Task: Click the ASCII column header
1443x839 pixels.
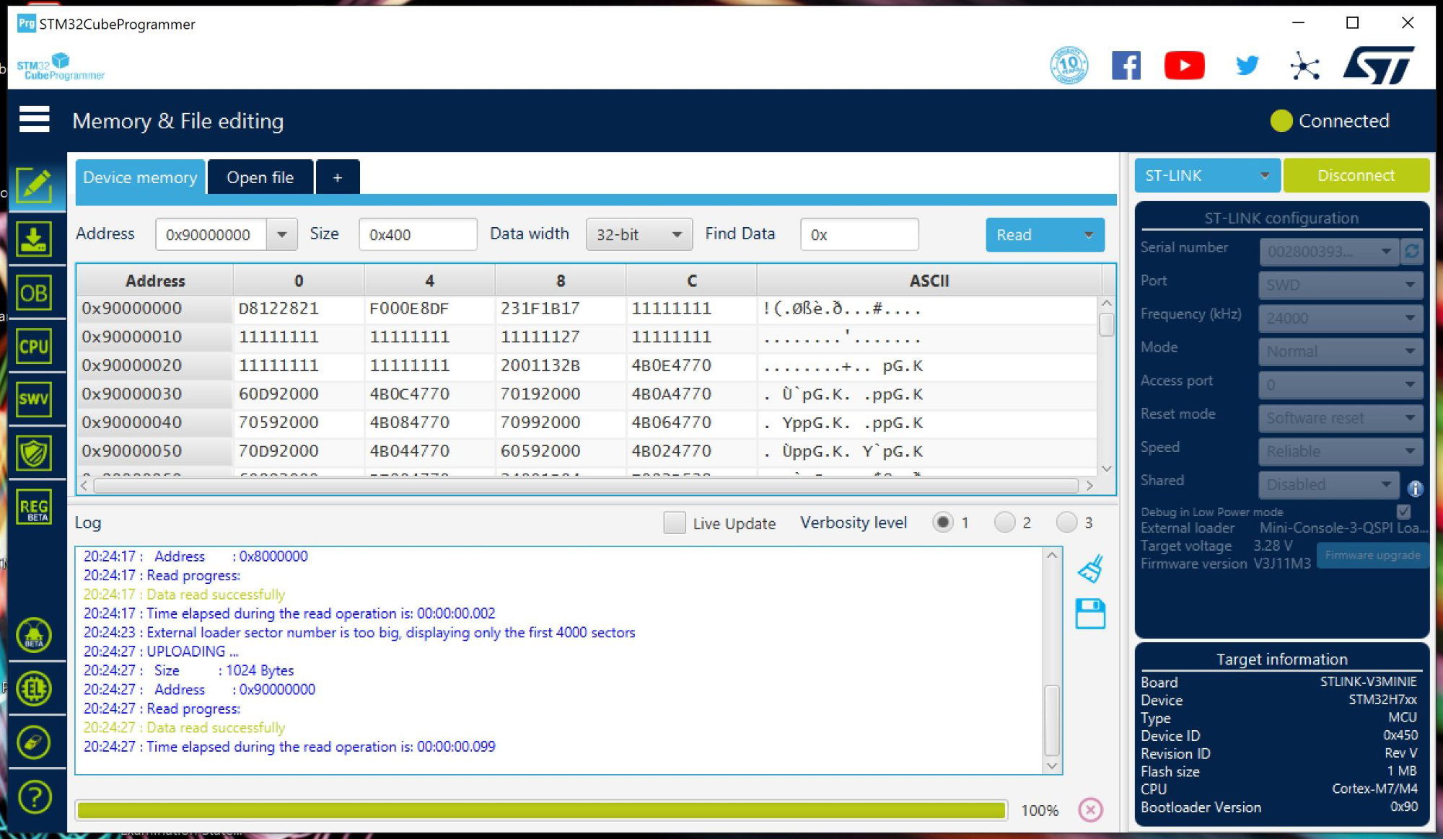Action: click(x=929, y=280)
